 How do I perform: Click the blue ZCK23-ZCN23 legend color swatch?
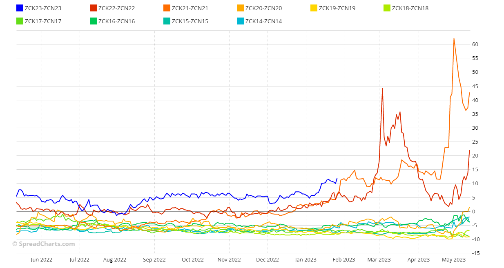[x=20, y=8]
